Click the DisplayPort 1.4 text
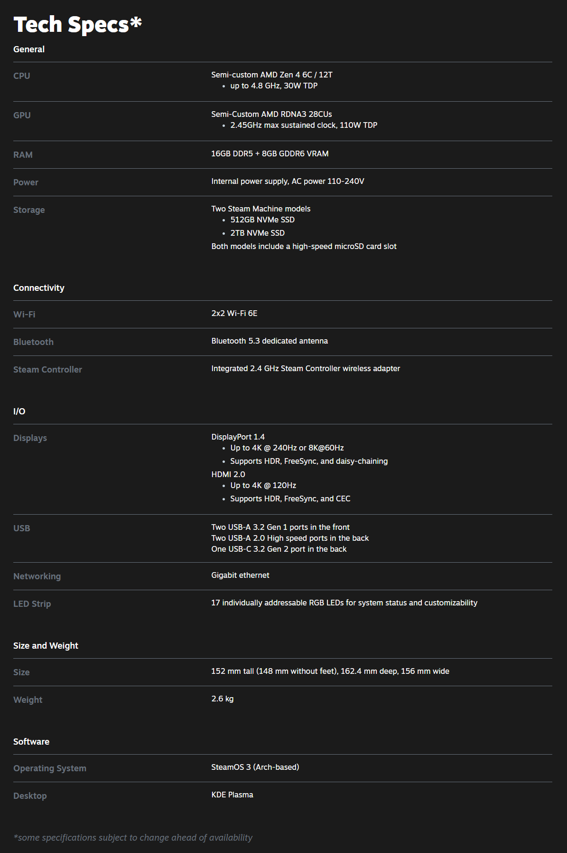Screen dimensions: 567x853 pos(238,437)
